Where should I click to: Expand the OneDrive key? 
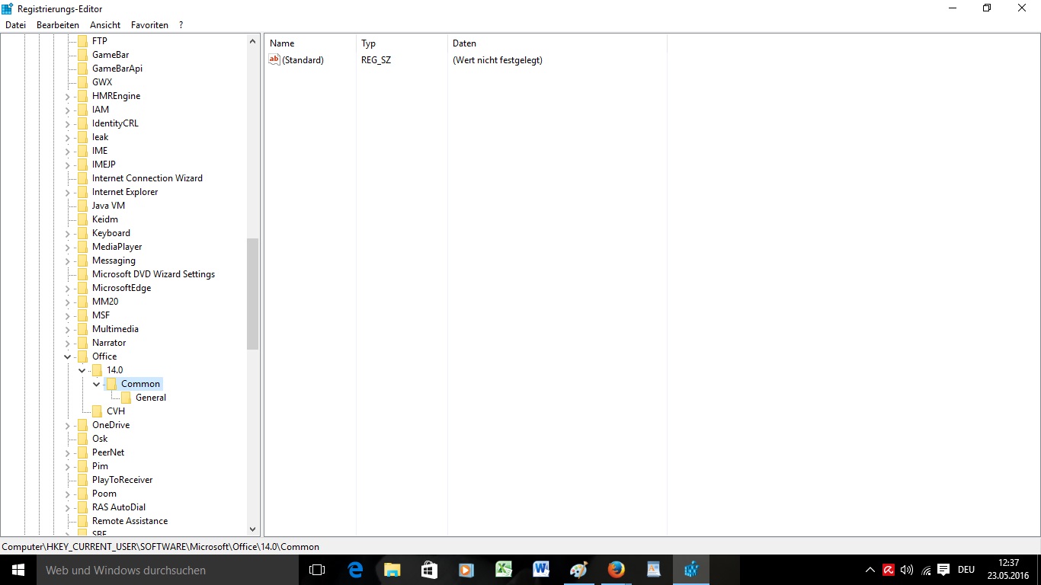coord(67,425)
